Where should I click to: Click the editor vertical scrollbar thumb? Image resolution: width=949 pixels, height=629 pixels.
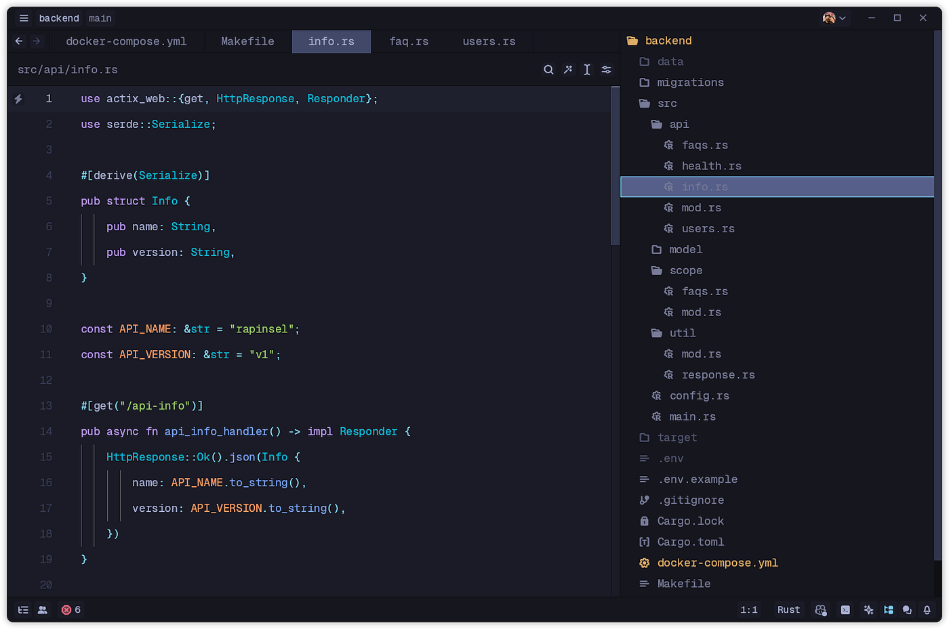pyautogui.click(x=615, y=166)
